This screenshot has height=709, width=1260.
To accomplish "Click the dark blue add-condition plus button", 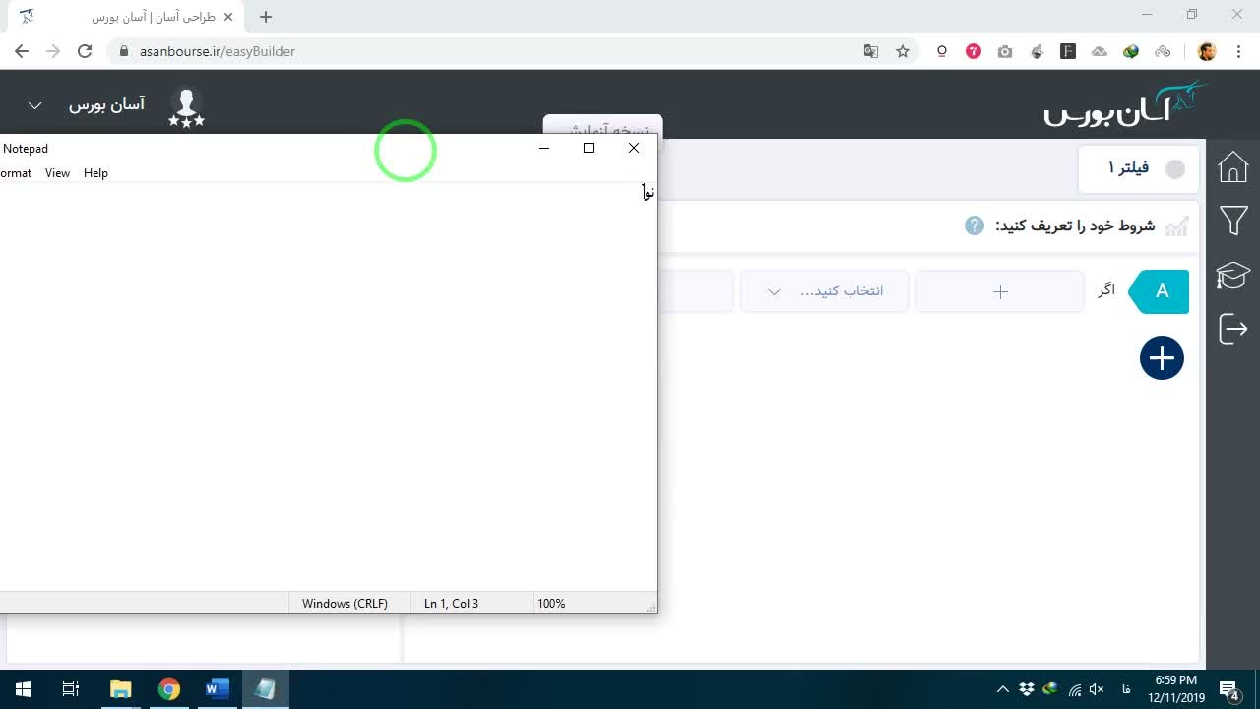I will point(1162,357).
